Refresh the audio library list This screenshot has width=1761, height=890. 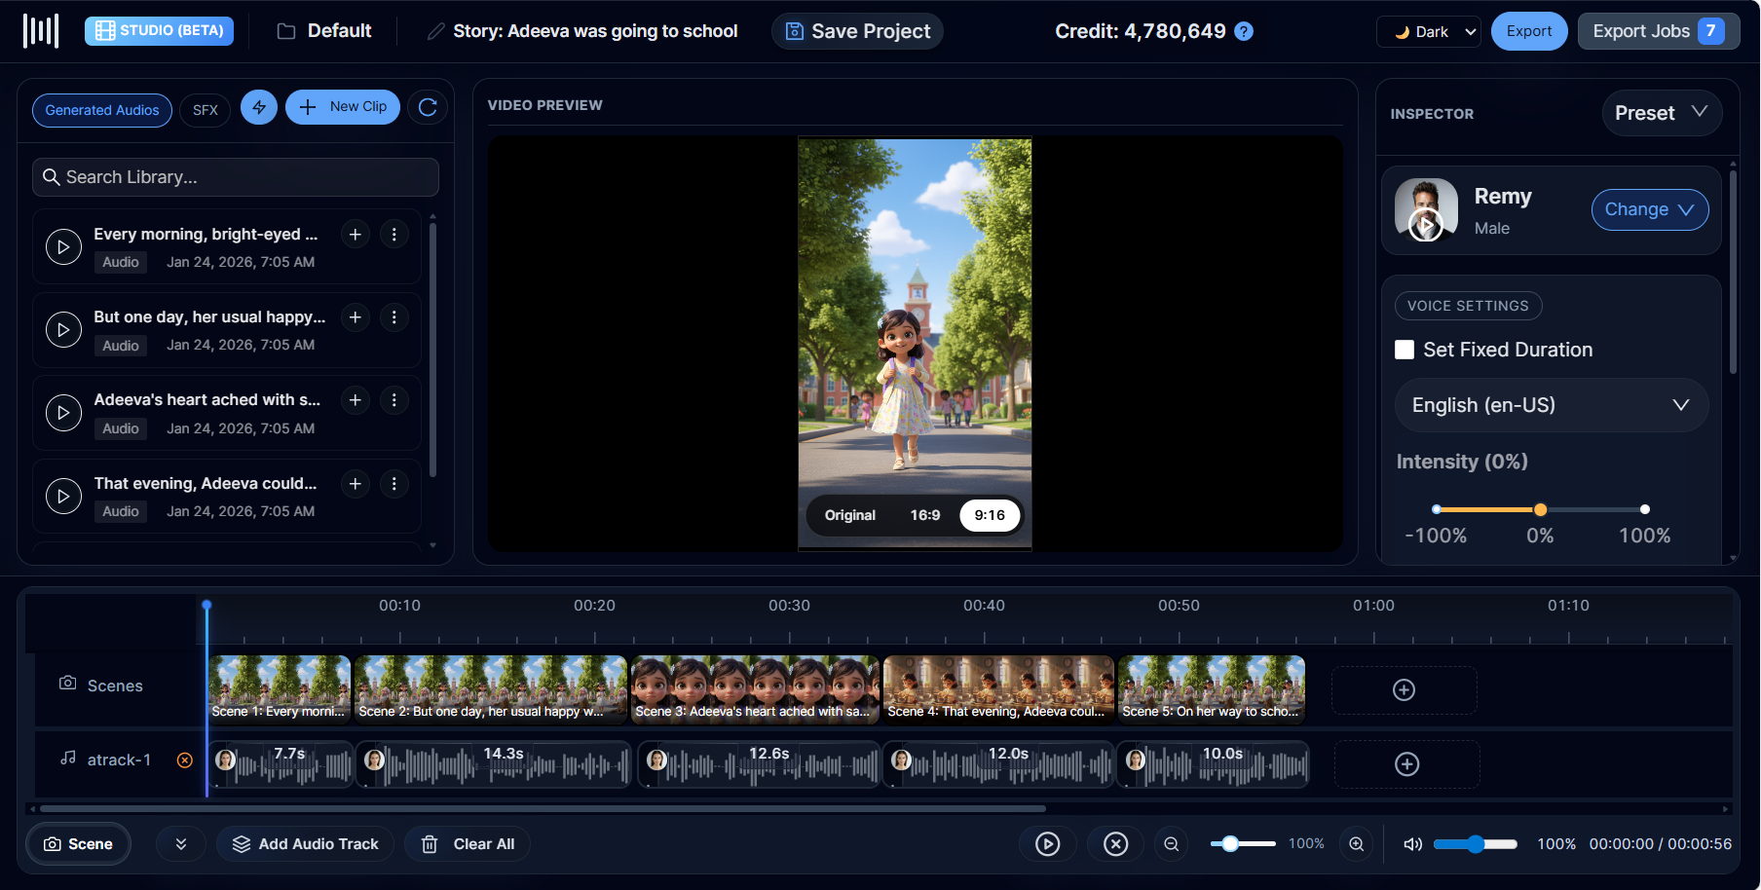coord(428,106)
